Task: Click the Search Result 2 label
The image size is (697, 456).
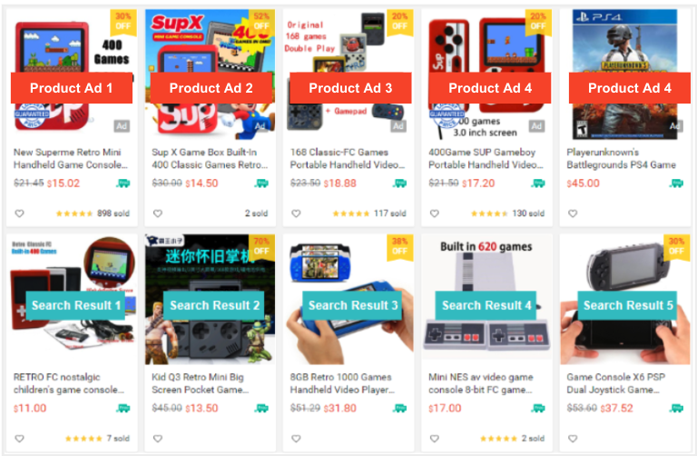Action: tap(214, 305)
